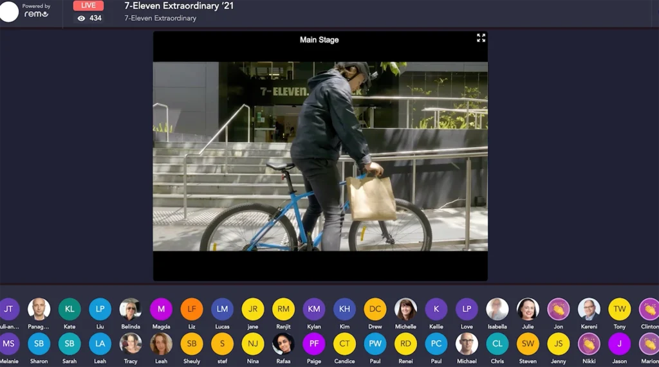This screenshot has width=659, height=367.
Task: Click the 7-Eleven Extraordinary subtitle text
Action: click(160, 18)
